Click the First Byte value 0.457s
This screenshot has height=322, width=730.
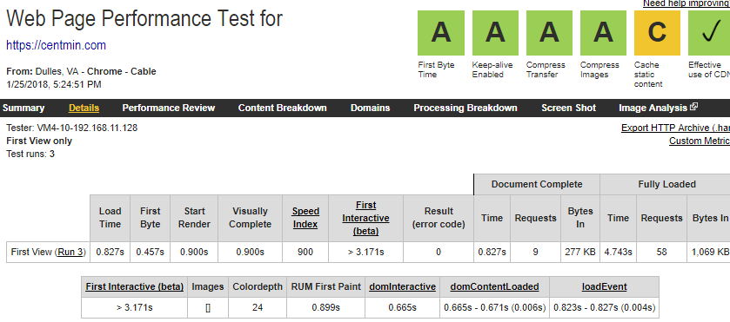[x=150, y=253]
